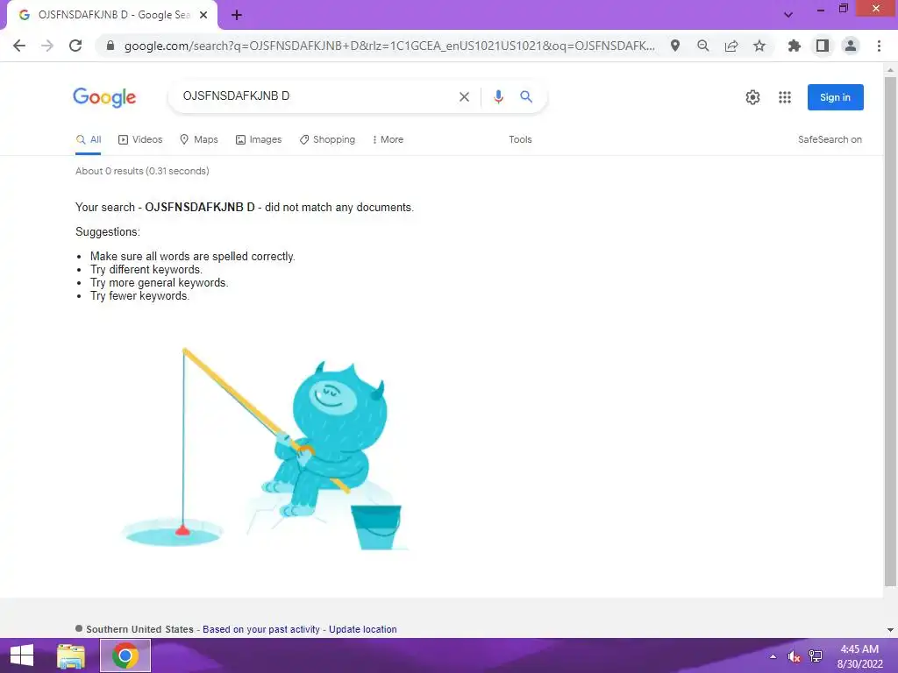Open the Based on your past activity link
Viewport: 898px width, 673px height.
[261, 629]
